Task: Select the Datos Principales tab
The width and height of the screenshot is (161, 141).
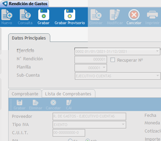Action: click(x=29, y=38)
